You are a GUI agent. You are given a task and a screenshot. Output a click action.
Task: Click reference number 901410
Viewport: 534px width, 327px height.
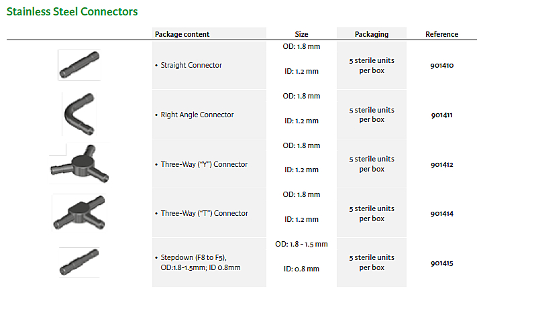(x=442, y=66)
